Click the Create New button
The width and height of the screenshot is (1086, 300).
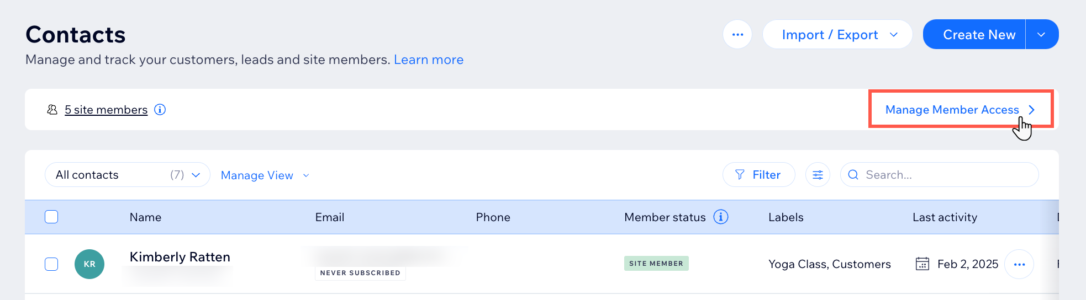point(974,34)
